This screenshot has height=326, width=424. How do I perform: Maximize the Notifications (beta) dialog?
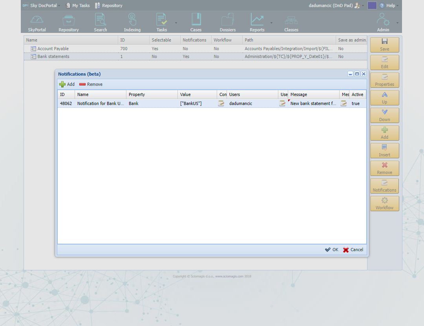(357, 74)
